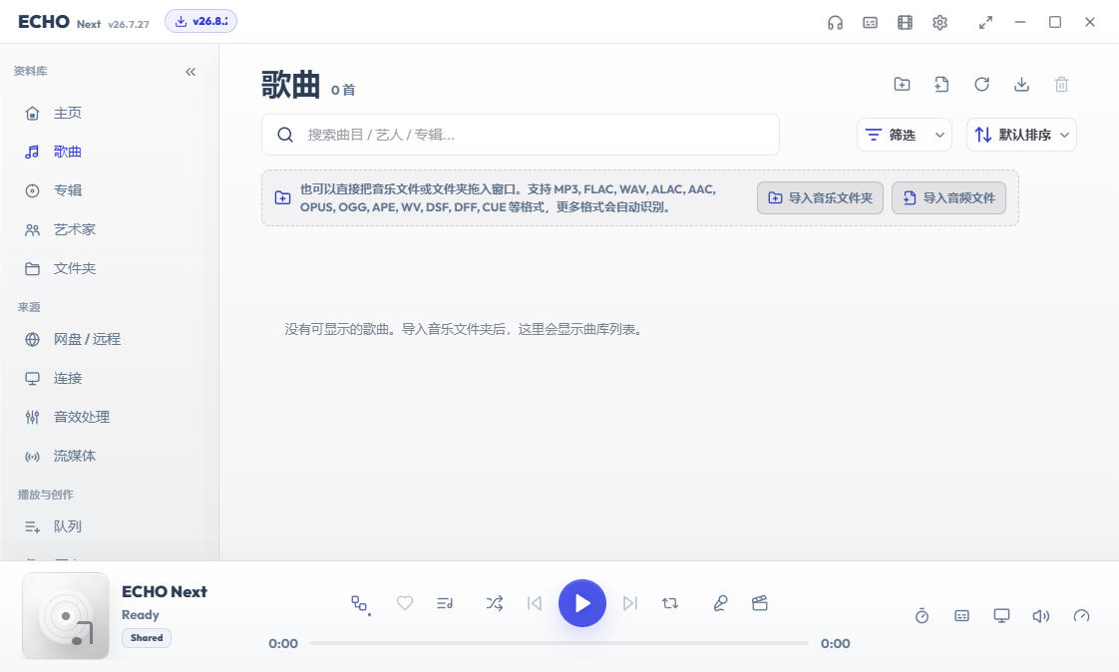1119x672 pixels.
Task: Open the headphones icon in title bar
Action: pos(835,23)
